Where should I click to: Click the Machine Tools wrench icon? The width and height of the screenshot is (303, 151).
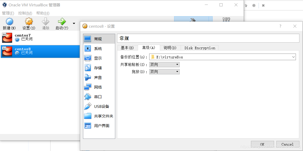pyautogui.click(x=226, y=19)
